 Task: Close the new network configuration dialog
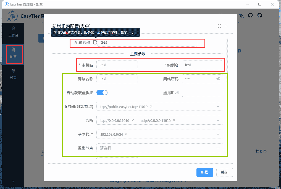pos(226,26)
